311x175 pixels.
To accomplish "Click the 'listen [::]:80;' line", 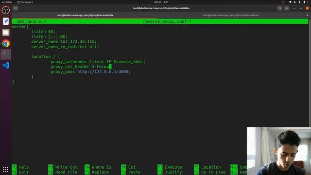I will point(50,36).
